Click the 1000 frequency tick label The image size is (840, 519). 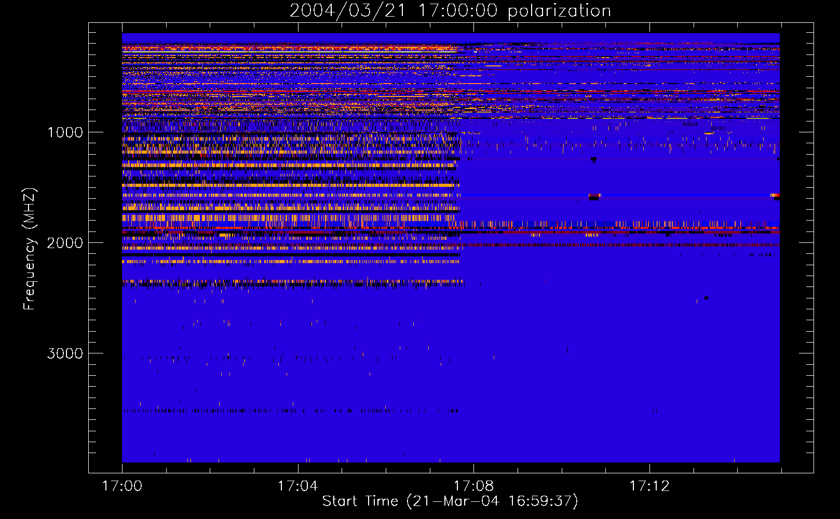point(65,132)
